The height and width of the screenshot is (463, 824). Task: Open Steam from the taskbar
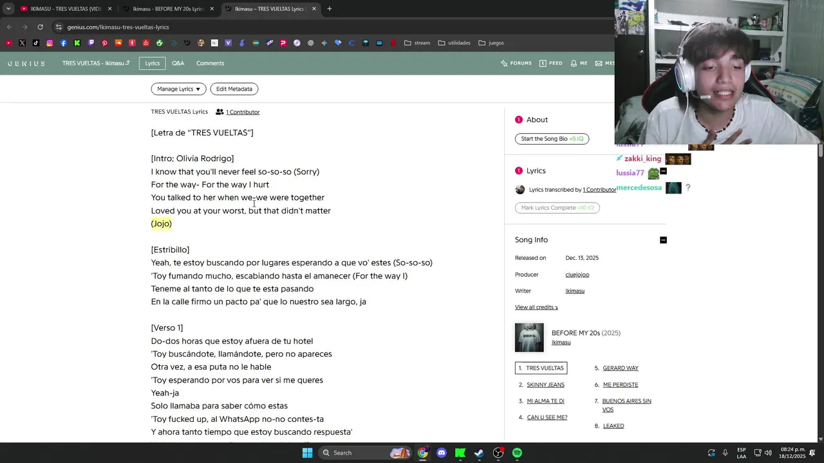479,453
